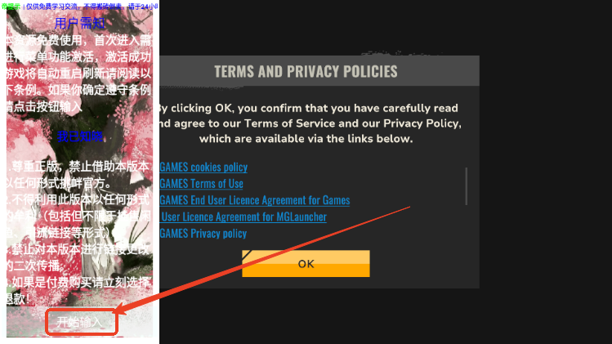Click the 本资源免费使用 intro paragraph
The height and width of the screenshot is (344, 612).
(78, 74)
